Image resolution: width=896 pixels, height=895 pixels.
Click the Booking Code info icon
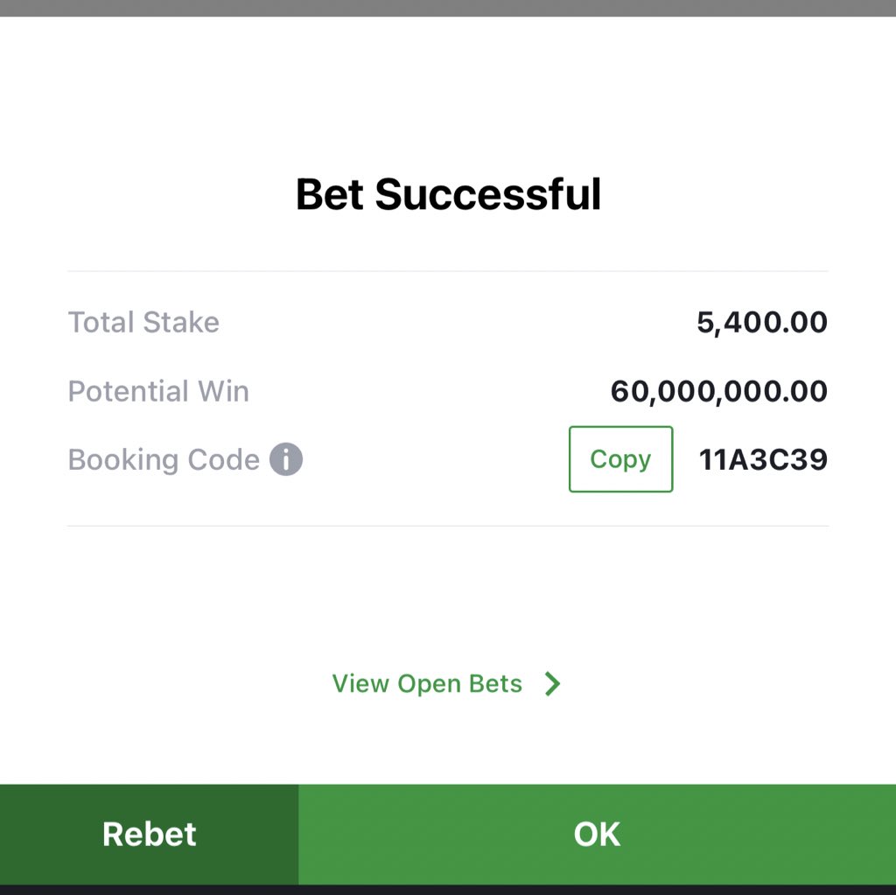286,459
